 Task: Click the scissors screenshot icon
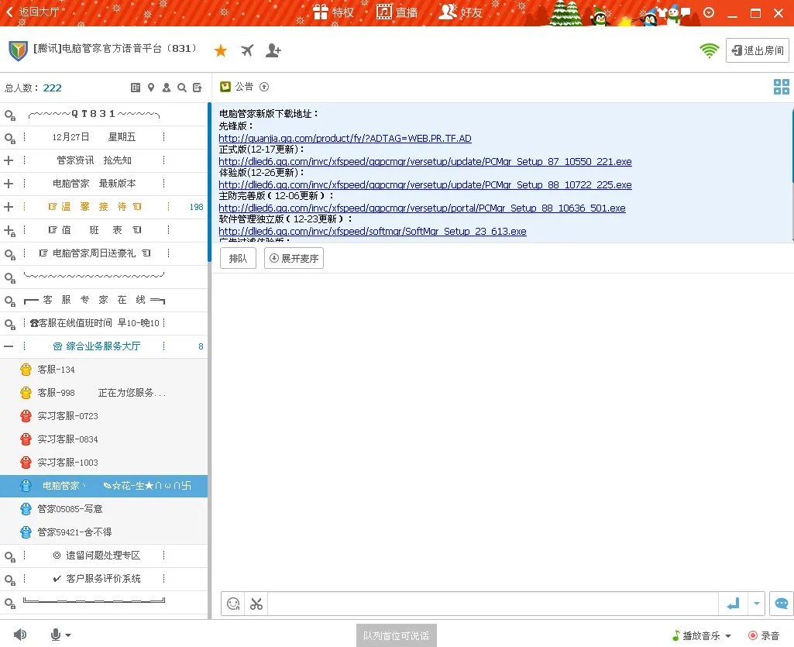click(256, 604)
